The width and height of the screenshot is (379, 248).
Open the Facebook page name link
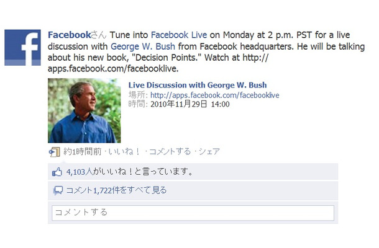[69, 35]
